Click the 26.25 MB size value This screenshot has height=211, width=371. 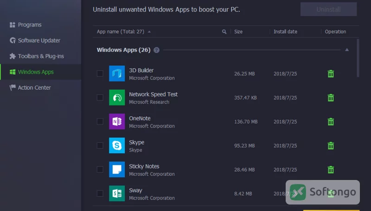pyautogui.click(x=244, y=74)
